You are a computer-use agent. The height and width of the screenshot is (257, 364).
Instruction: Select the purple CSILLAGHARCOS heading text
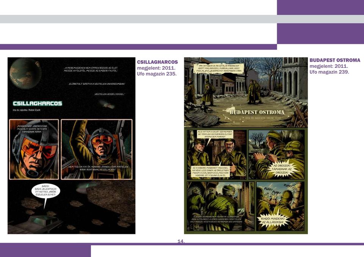pyautogui.click(x=157, y=62)
